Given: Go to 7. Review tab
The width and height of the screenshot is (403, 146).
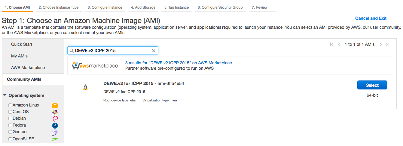Looking at the screenshot, I should click(x=262, y=7).
